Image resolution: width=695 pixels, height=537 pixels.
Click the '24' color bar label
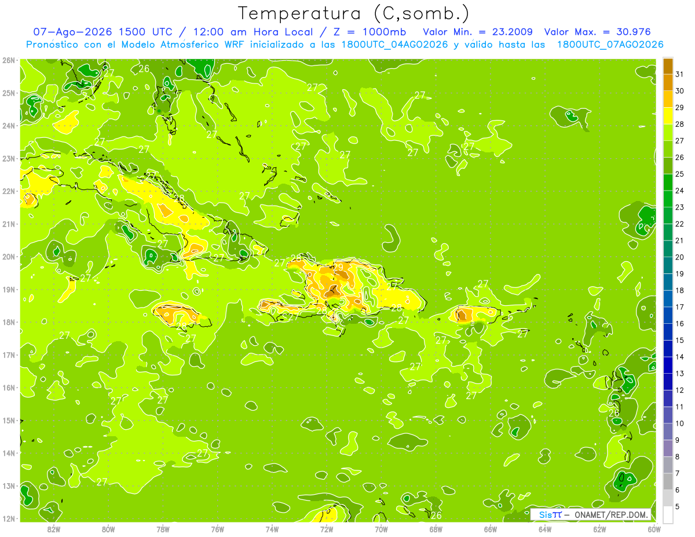tap(680, 191)
